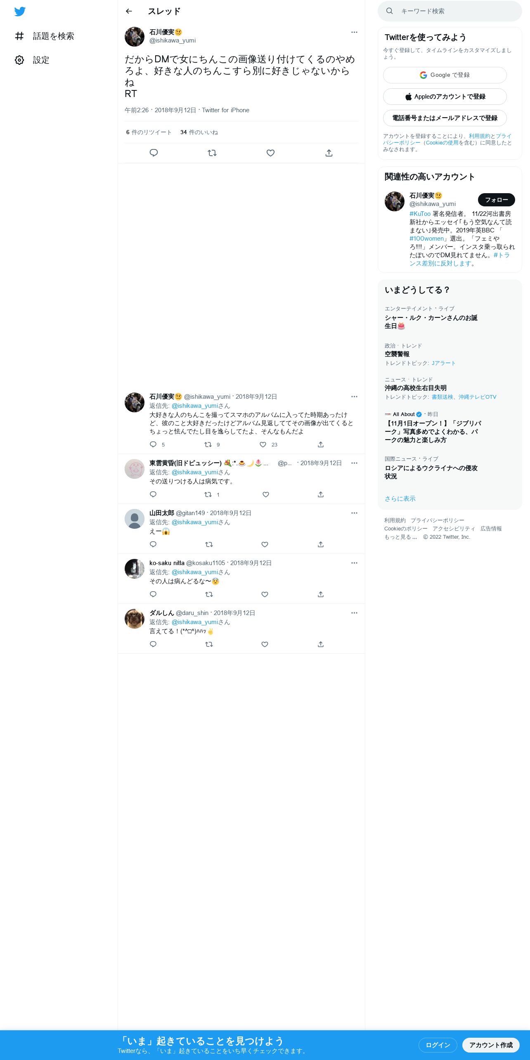Like the reply by ダルしん
This screenshot has width=530, height=1060.
point(265,644)
